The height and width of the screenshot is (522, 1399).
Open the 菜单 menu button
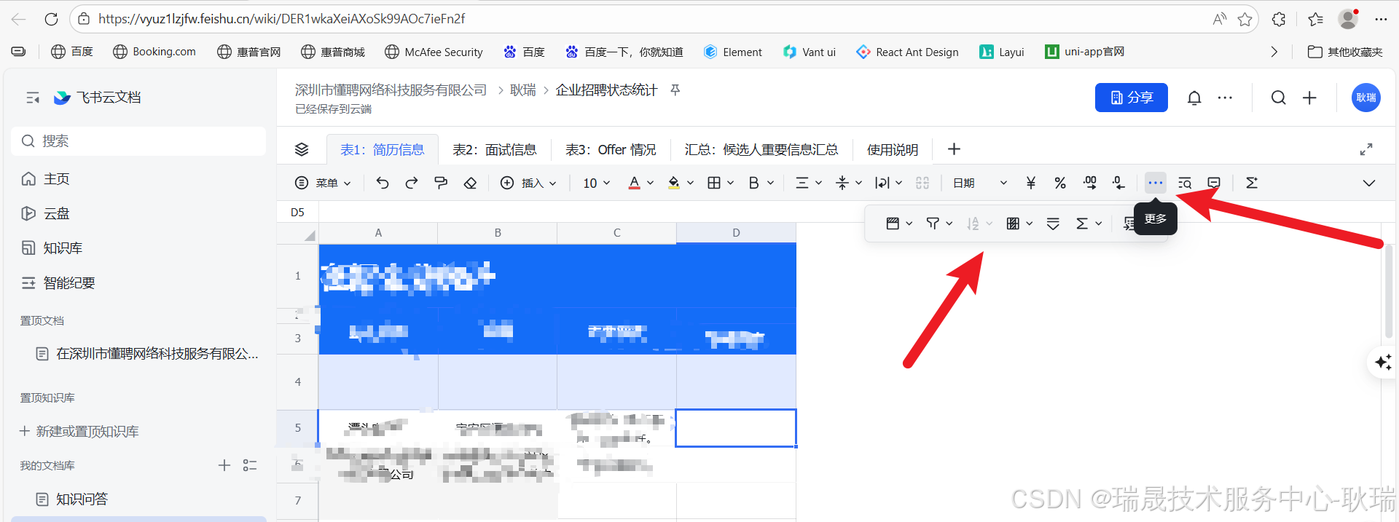[x=323, y=183]
